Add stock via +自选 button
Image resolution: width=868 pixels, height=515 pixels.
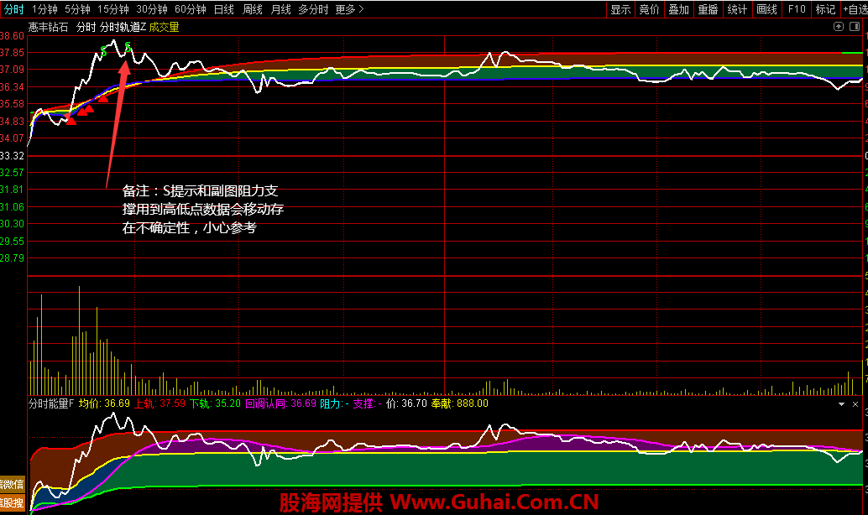coord(855,9)
